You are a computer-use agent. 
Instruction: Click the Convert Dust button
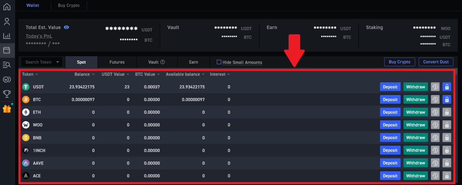[x=436, y=62]
